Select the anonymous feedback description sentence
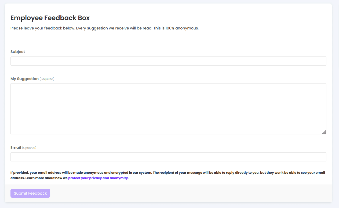Viewport: 339px width, 208px height. pos(104,28)
